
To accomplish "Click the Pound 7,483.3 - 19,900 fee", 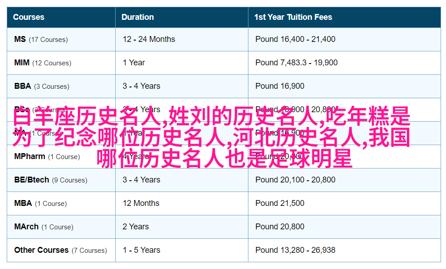I will (x=296, y=63).
